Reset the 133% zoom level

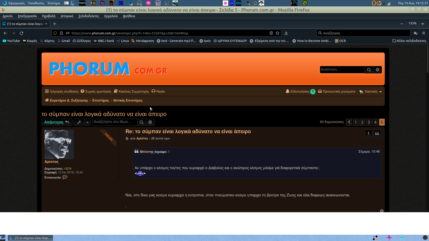pyautogui.click(x=412, y=23)
